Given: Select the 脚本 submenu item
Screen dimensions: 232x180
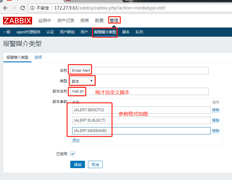Looking at the screenshot, I should tap(126, 32).
